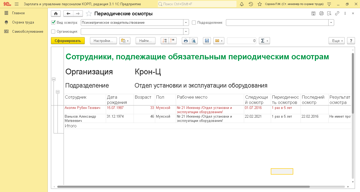Open the Вид осмотра dropdown list
Viewport: 360px width, 192px height.
pyautogui.click(x=186, y=23)
